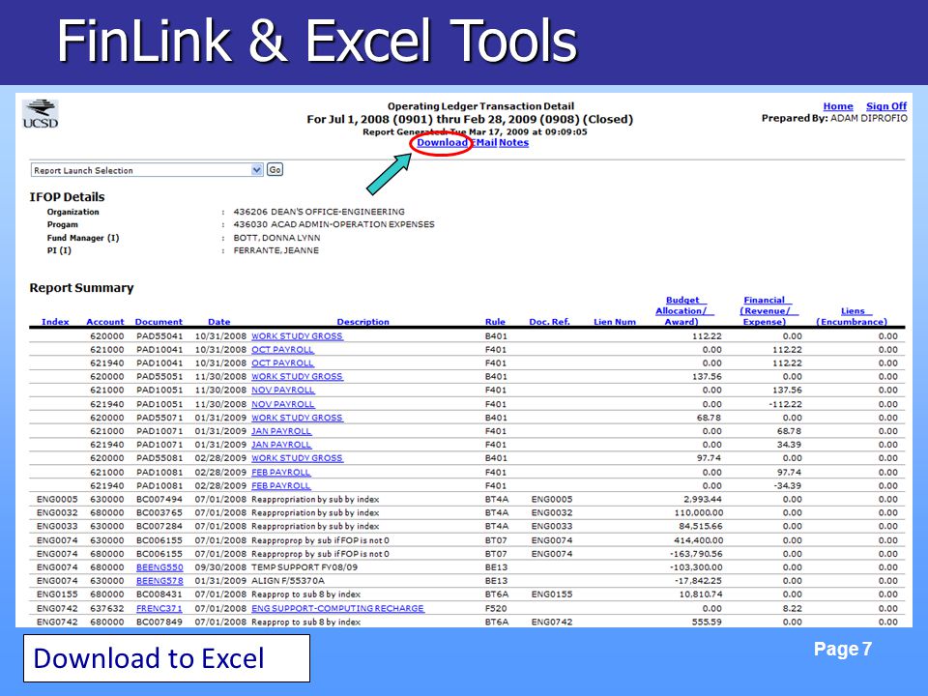This screenshot has height=696, width=928.
Task: Click the ENG0155 index cell
Action: [57, 594]
